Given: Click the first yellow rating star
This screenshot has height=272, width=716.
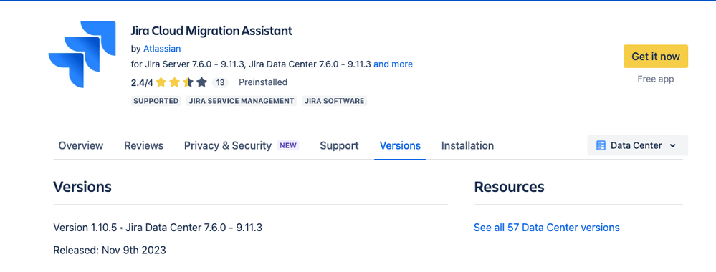Looking at the screenshot, I should pos(161,82).
